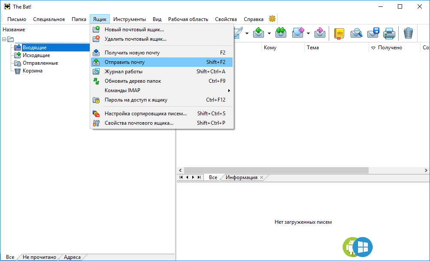Collapse the mailbox tree root node
This screenshot has width=430, height=261.
(x=4, y=39)
